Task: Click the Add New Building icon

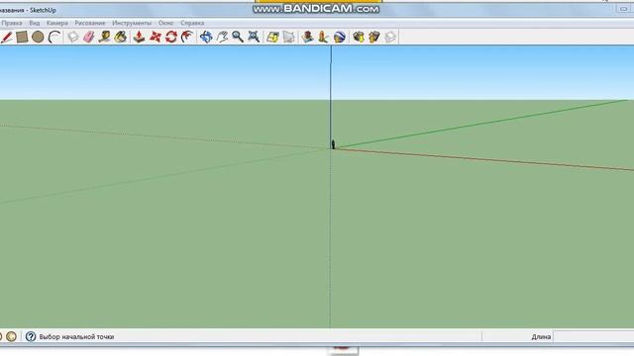Action: [307, 38]
